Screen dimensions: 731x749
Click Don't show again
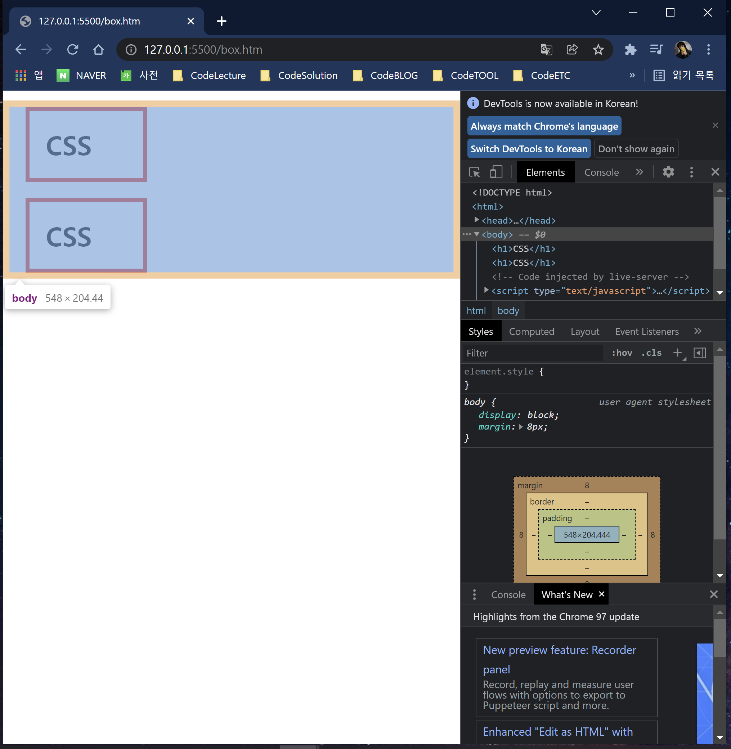click(x=636, y=149)
